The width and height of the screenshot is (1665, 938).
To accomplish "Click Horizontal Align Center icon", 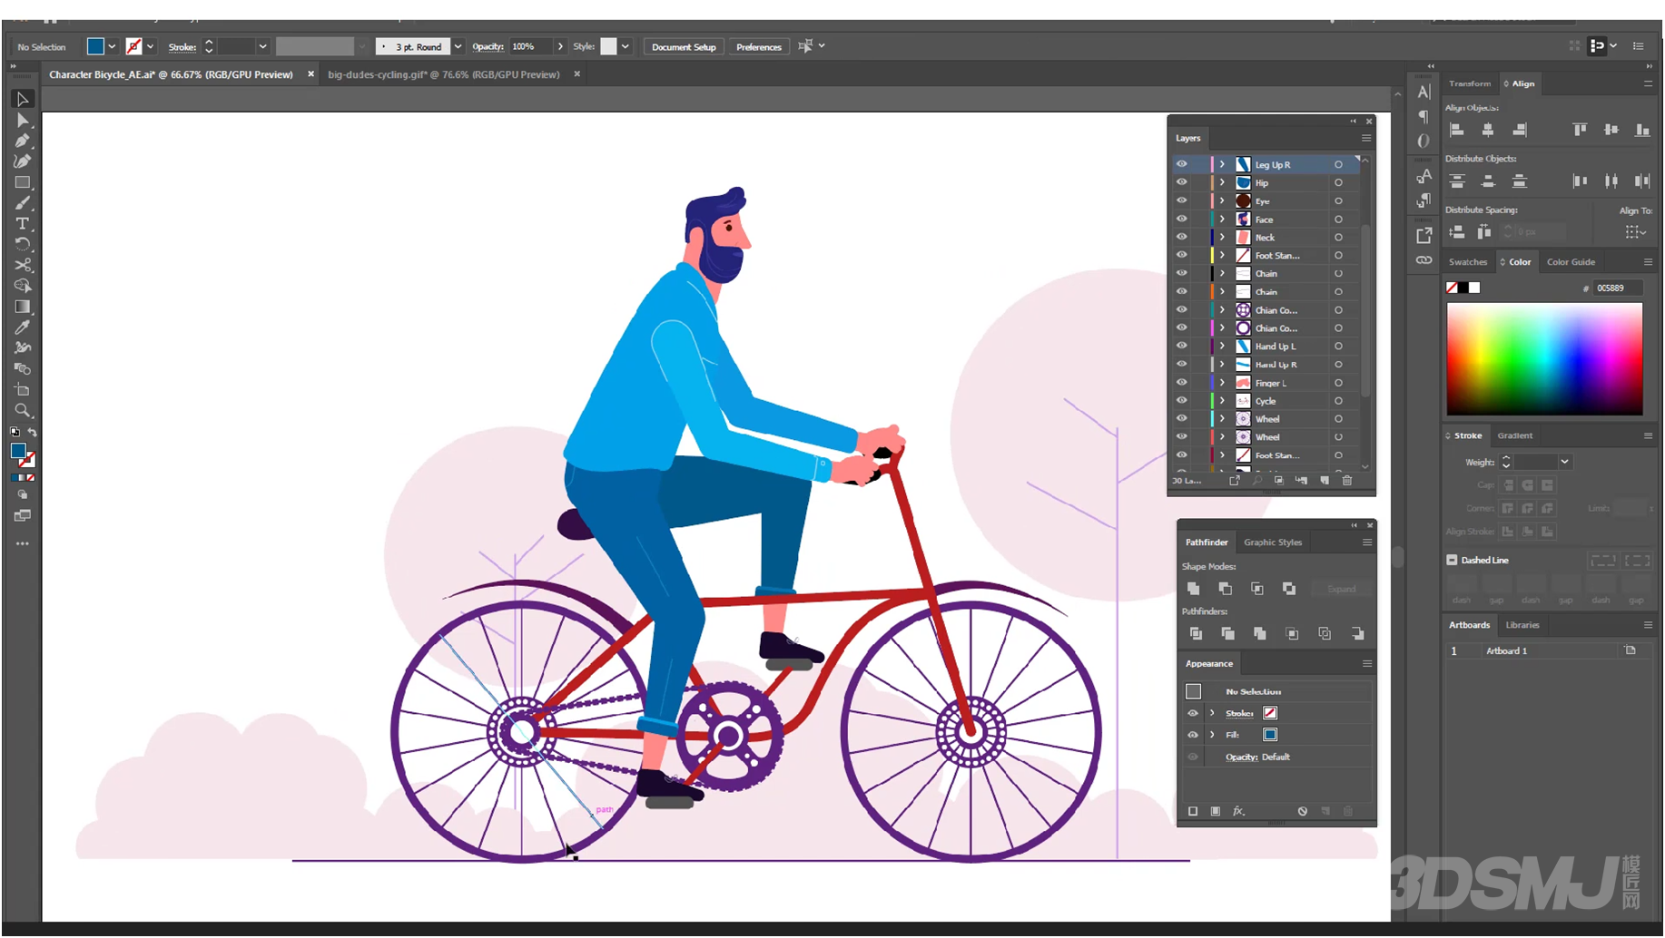I will [1488, 130].
